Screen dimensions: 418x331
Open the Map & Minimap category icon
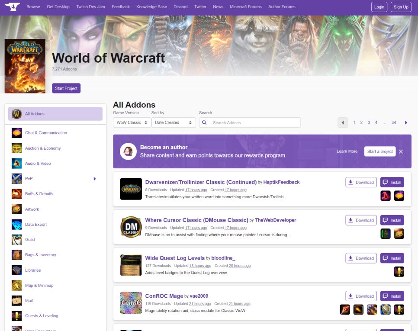pos(16,286)
